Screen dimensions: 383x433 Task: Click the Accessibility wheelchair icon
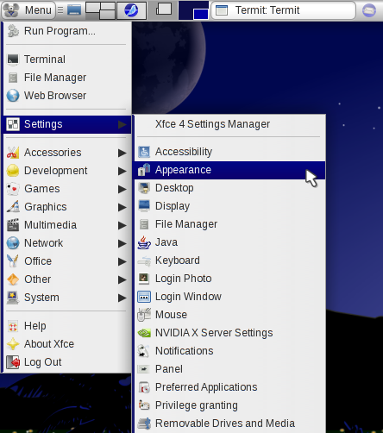(x=144, y=152)
